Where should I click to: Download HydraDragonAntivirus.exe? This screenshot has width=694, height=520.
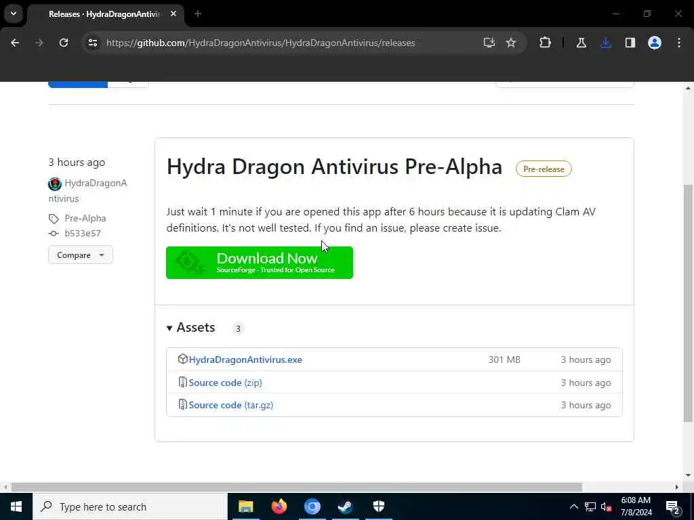point(245,360)
